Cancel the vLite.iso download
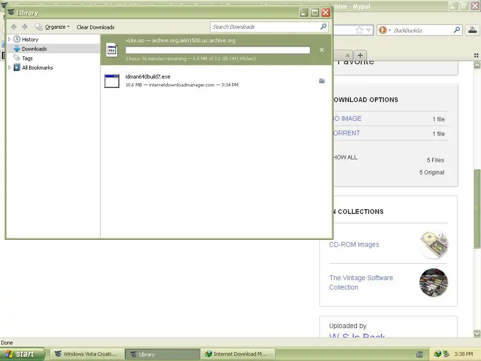 [321, 50]
